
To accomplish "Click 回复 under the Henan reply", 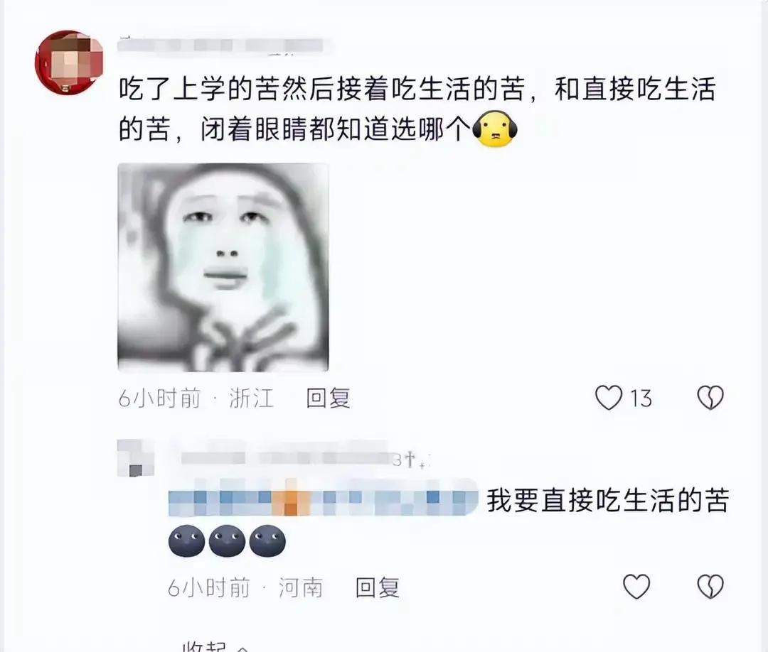I will pyautogui.click(x=377, y=587).
